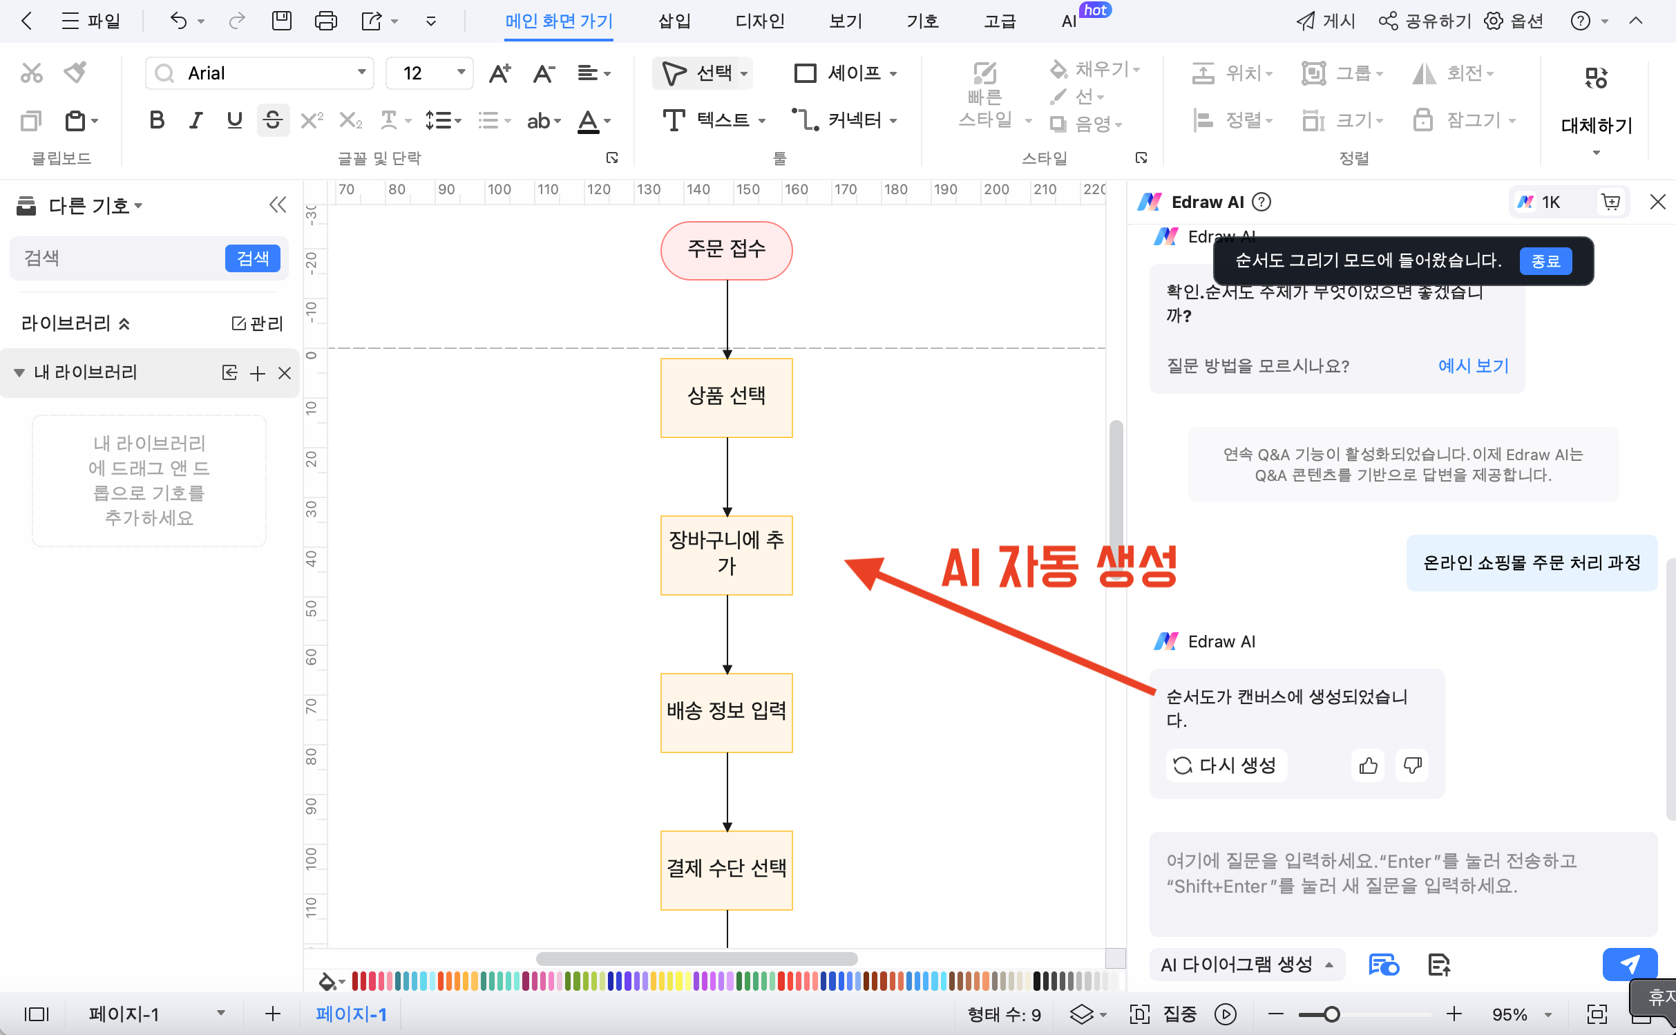Click the import icon in My Library row
This screenshot has height=1035, width=1676.
click(x=229, y=373)
